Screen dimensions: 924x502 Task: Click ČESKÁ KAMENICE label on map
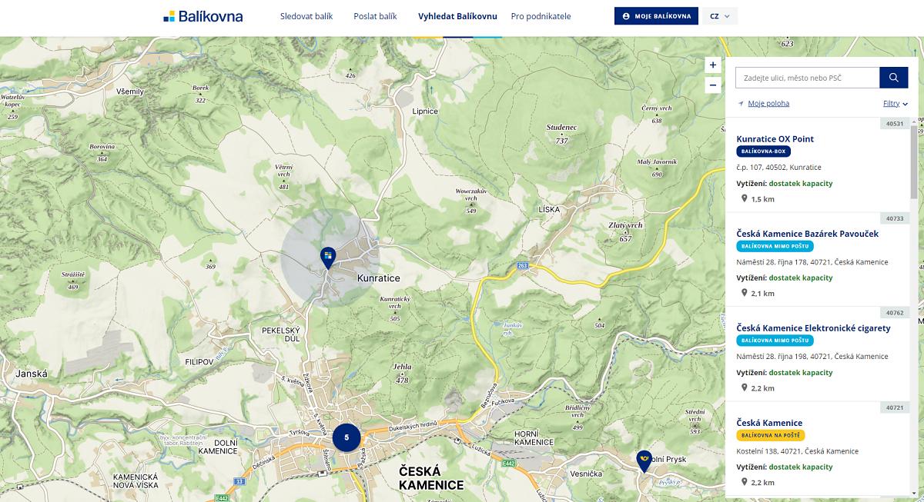point(431,477)
